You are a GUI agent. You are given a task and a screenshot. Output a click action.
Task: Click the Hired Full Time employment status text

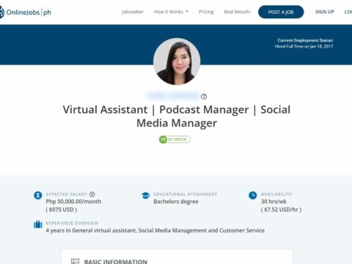(304, 46)
